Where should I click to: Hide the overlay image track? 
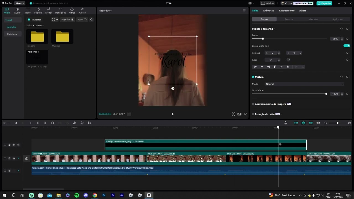pos(14,145)
